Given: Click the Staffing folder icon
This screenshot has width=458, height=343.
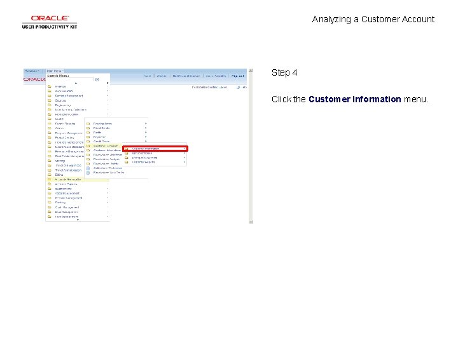Looking at the screenshot, I should (x=50, y=161).
